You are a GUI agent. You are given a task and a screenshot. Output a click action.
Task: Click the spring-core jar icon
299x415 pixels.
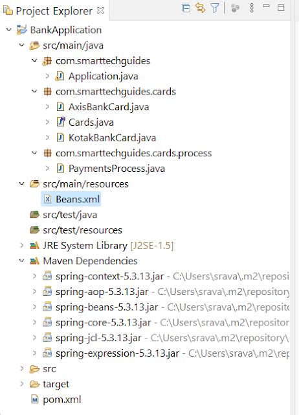click(x=47, y=322)
